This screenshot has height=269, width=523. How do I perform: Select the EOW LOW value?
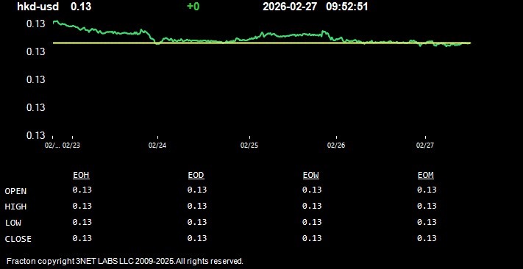click(312, 222)
